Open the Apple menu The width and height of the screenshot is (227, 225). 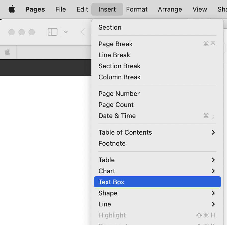tap(12, 9)
